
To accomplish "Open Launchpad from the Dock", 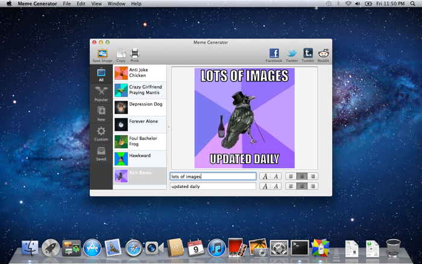I will (x=51, y=248).
